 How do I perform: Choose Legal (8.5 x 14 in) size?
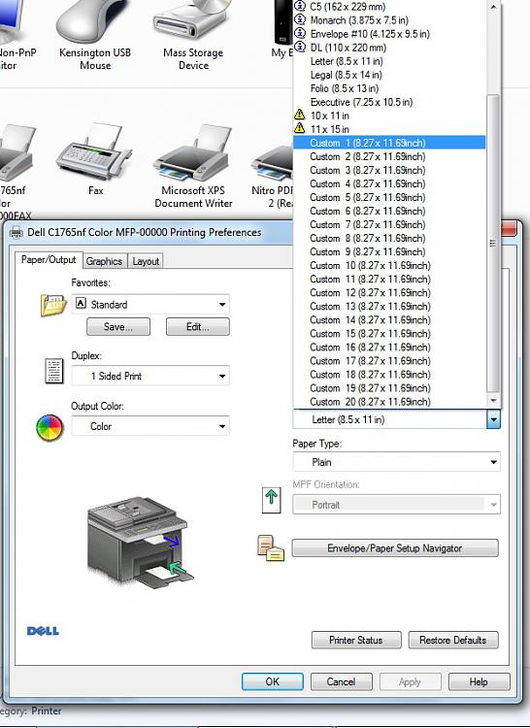[389, 75]
